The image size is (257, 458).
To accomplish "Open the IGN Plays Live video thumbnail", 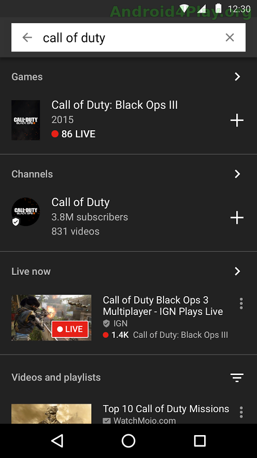I will [x=51, y=318].
